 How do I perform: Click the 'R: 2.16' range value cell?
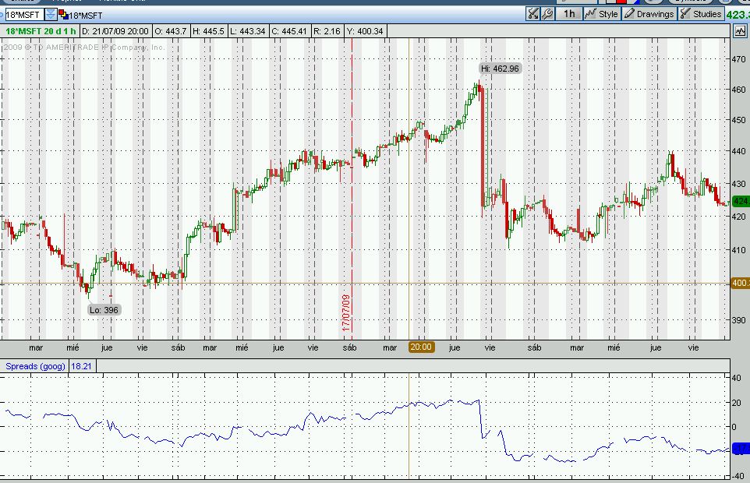(327, 31)
